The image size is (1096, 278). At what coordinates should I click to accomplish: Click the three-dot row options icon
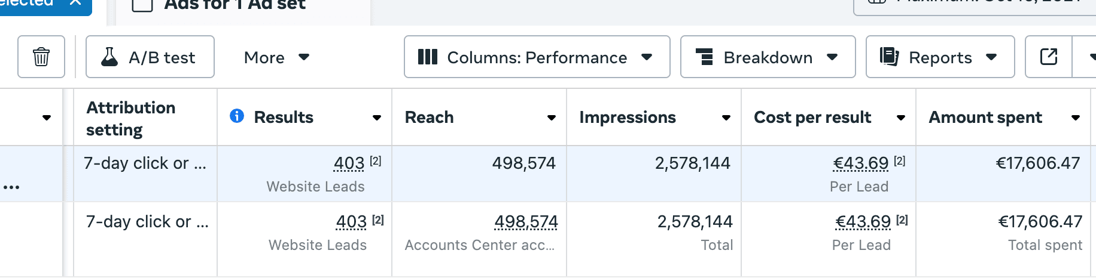click(x=11, y=187)
